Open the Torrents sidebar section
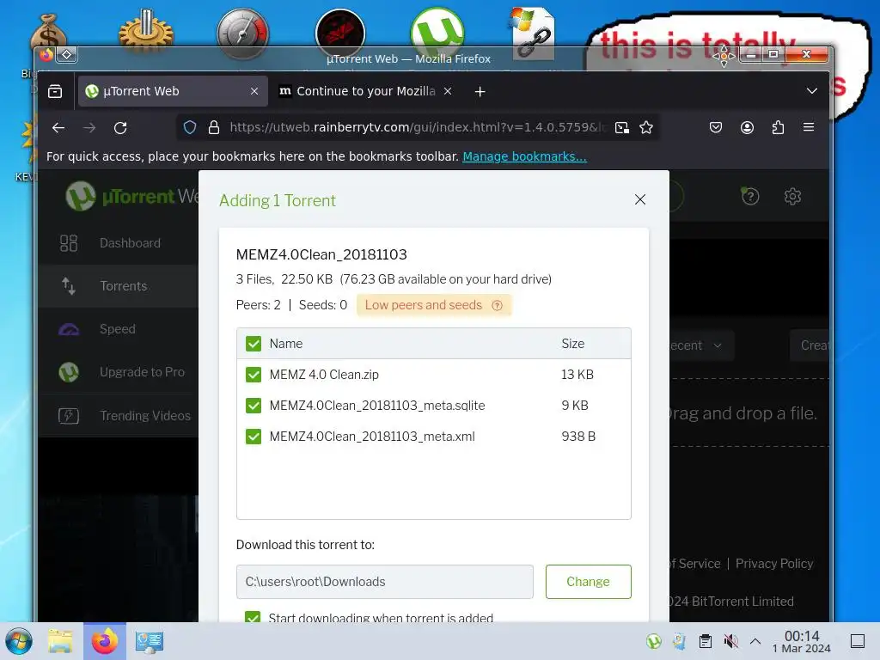The height and width of the screenshot is (660, 880). pos(118,286)
